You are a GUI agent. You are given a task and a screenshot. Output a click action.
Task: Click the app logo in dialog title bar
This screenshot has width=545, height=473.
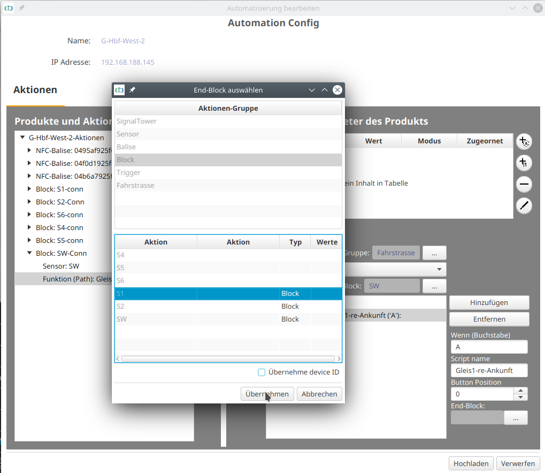120,90
